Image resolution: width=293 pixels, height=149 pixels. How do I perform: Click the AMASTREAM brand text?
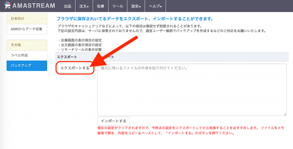tap(34, 5)
